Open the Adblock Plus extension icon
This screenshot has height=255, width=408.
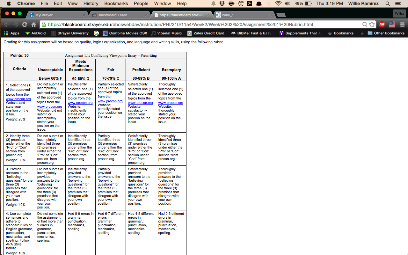382,25
